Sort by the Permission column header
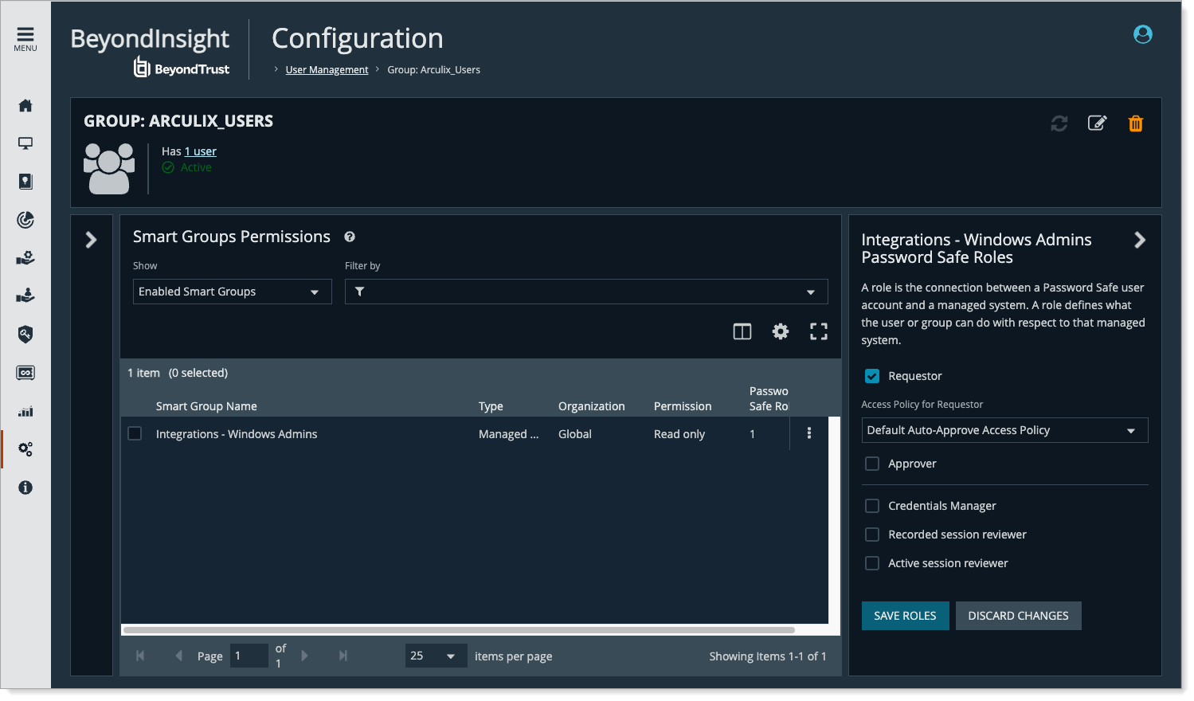The height and width of the screenshot is (701, 1194). pos(683,406)
